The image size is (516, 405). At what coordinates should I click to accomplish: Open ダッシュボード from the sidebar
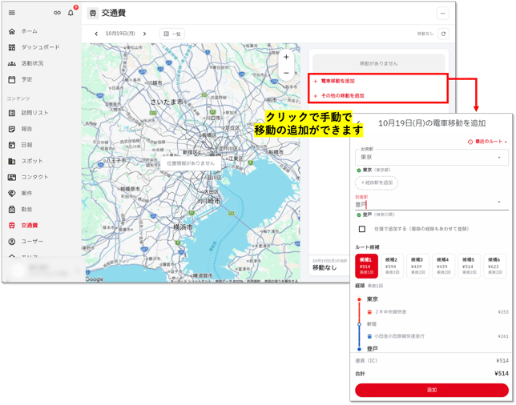34,47
